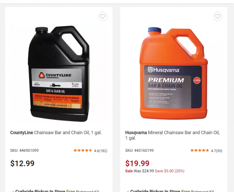
Task: Add CountyLine oil to wishlist with heart icon
Action: click(x=103, y=16)
